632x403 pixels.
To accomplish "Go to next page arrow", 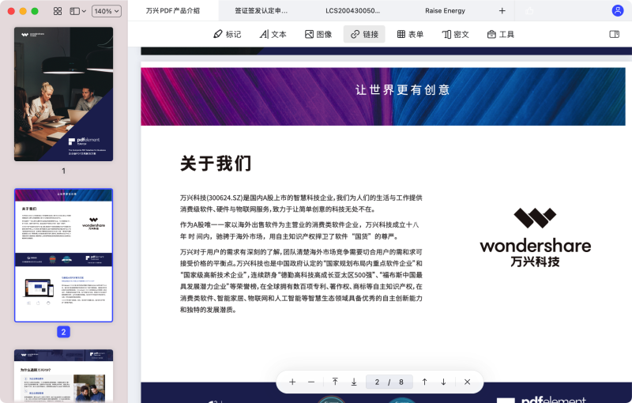I will pos(443,382).
